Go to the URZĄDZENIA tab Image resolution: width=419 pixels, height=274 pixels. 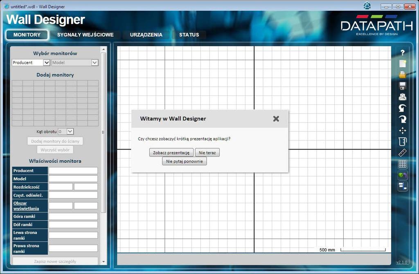tap(146, 35)
